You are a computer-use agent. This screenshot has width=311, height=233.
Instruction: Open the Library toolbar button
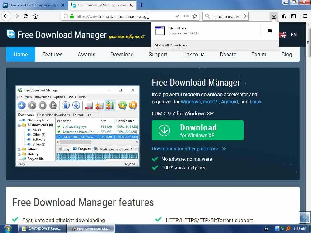pos(284,16)
